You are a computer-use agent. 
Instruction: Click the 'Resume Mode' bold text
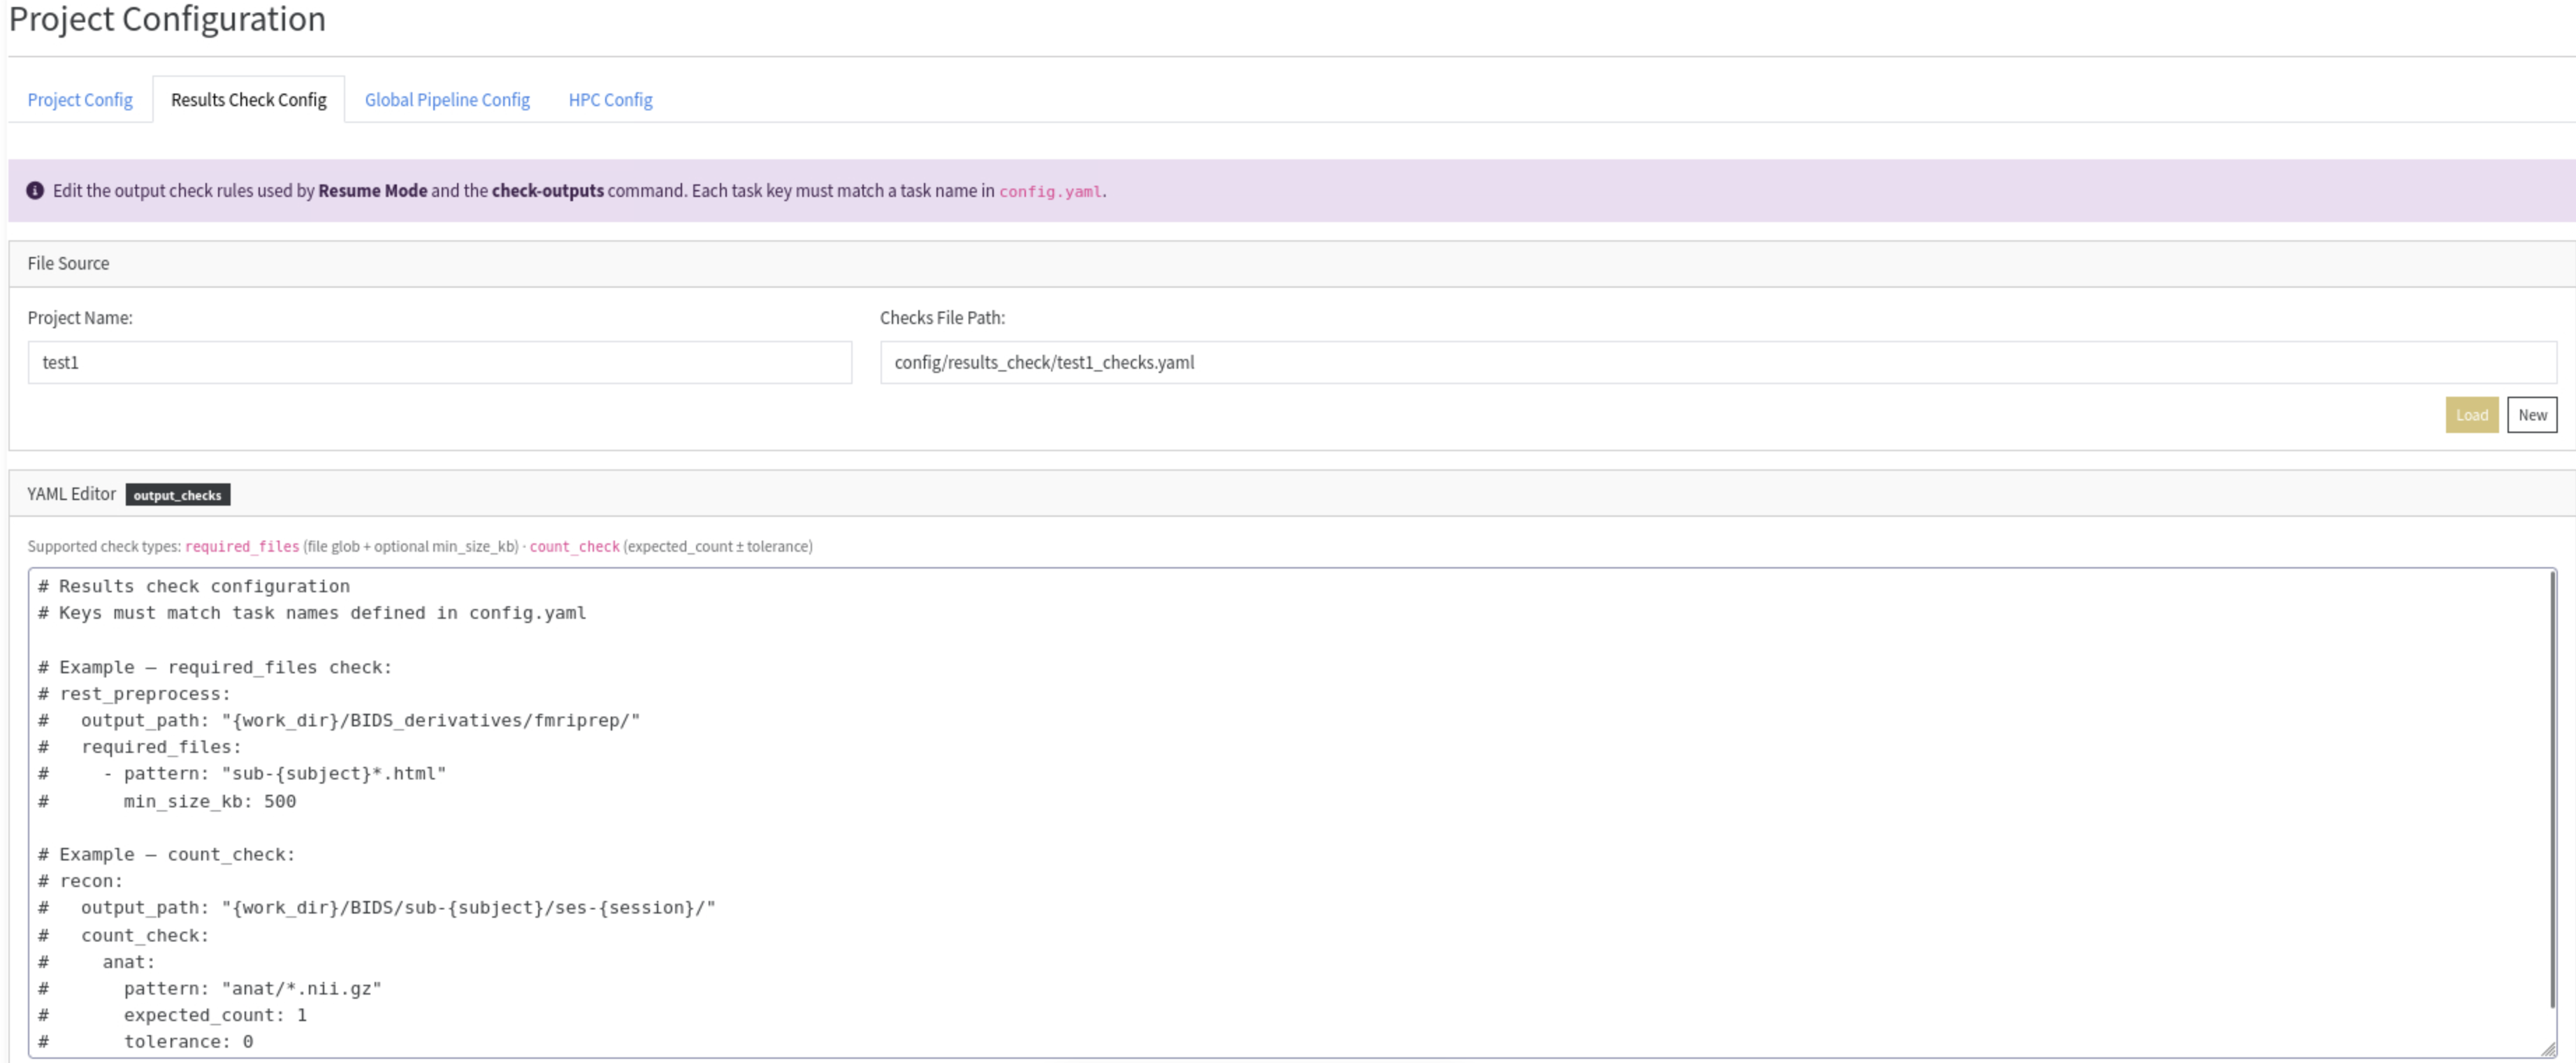[373, 191]
